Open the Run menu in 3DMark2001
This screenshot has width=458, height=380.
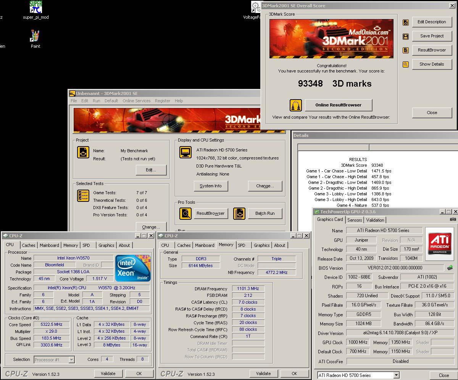click(97, 101)
